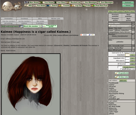Click the Wiki-search input field
The height and width of the screenshot is (115, 136).
click(x=127, y=61)
